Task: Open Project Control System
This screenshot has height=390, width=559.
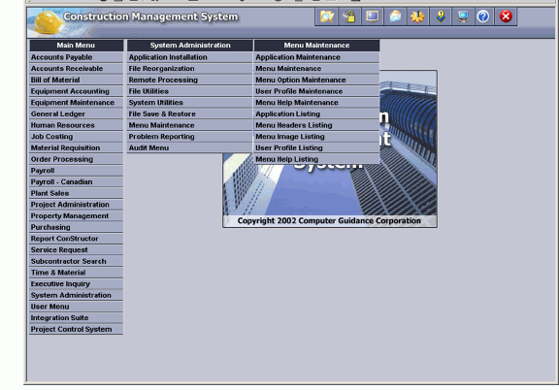Action: [x=77, y=330]
